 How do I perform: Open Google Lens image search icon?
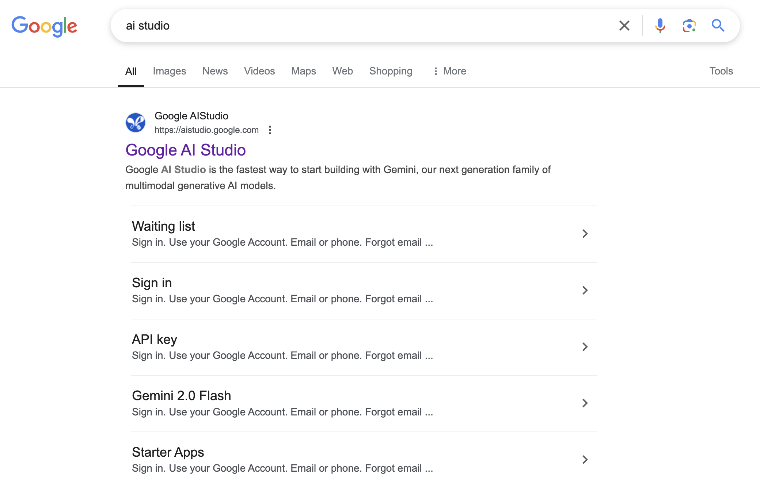(689, 26)
